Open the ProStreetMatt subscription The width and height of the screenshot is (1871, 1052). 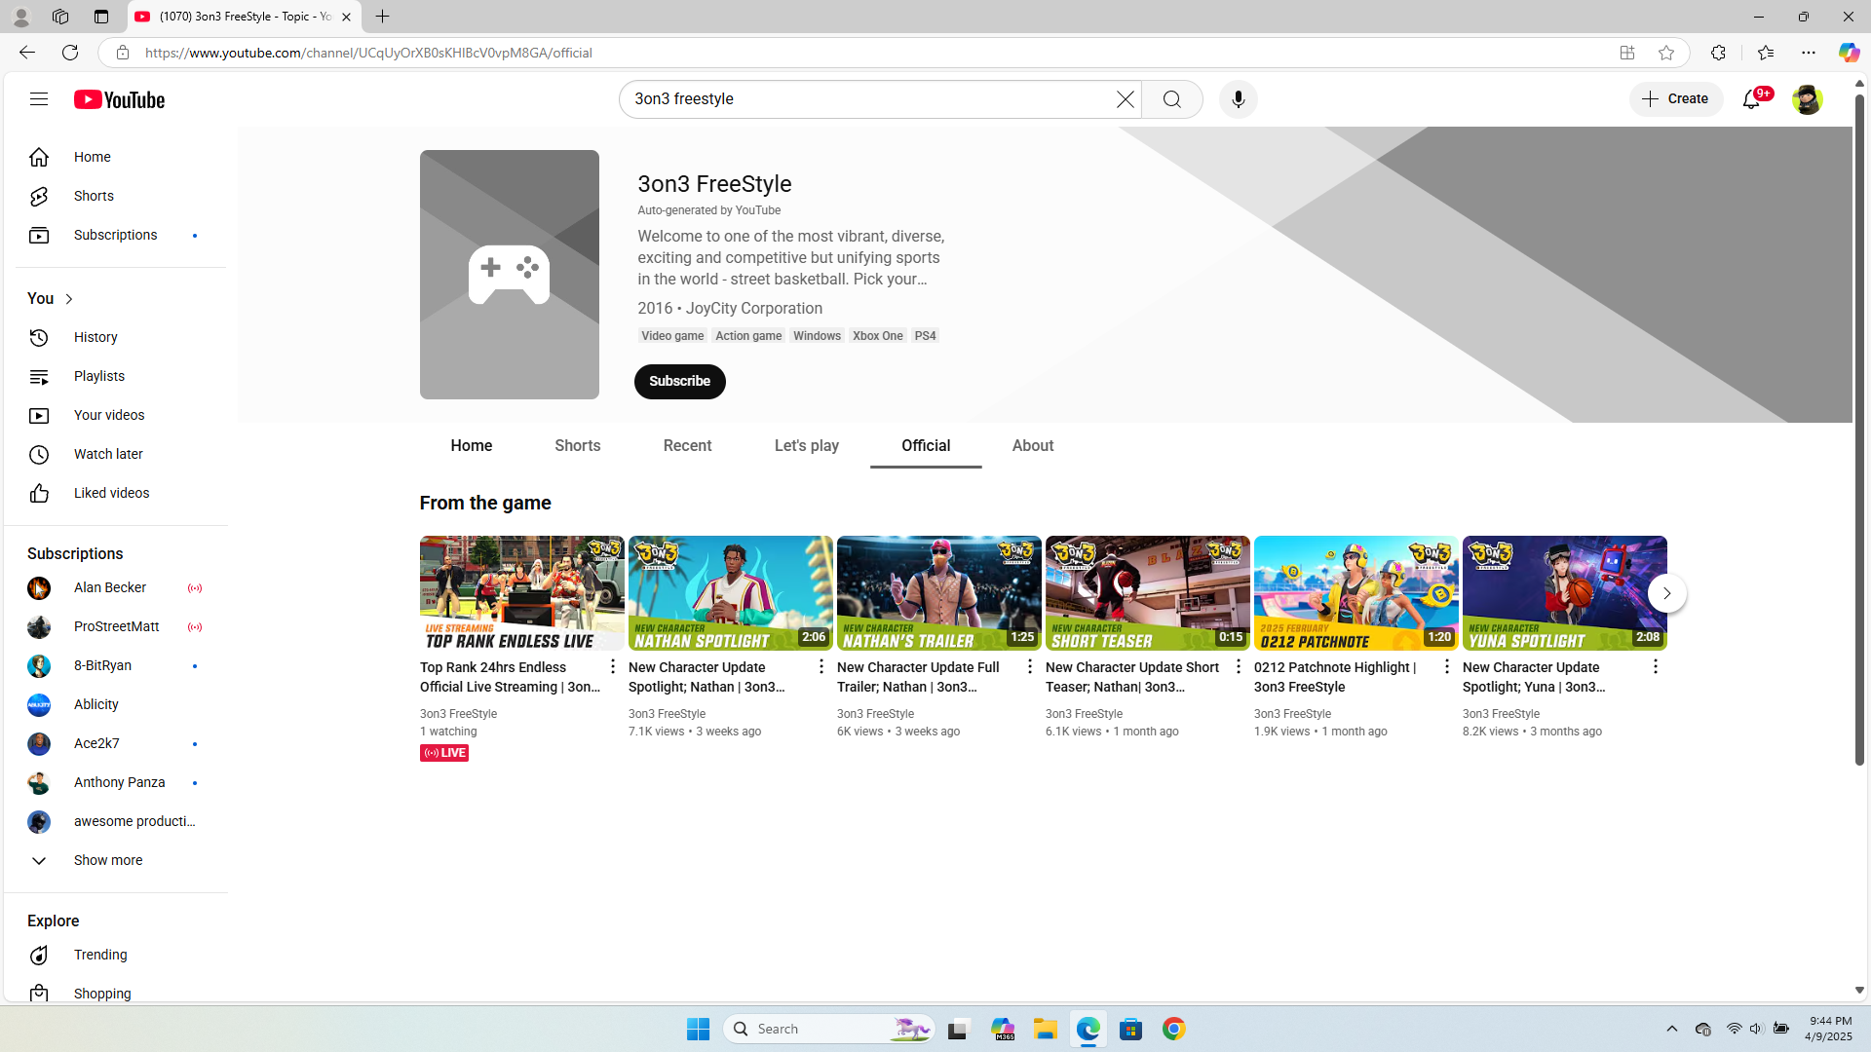(117, 627)
